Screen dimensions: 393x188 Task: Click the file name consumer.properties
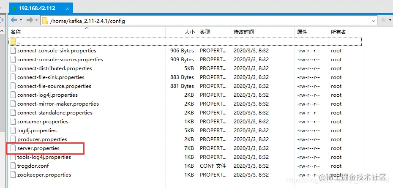pos(43,122)
